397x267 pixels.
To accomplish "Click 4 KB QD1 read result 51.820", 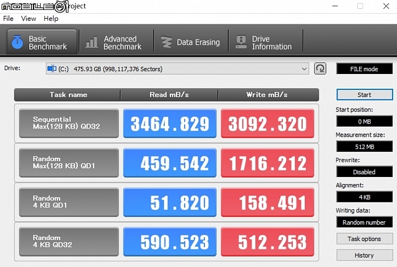I will pos(170,202).
